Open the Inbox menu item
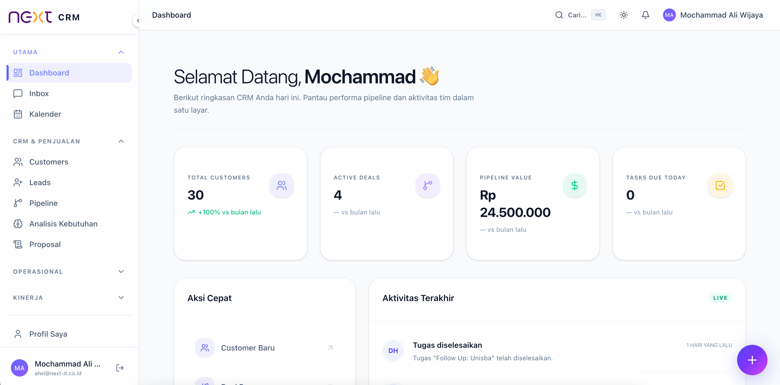The image size is (780, 385). tap(69, 93)
